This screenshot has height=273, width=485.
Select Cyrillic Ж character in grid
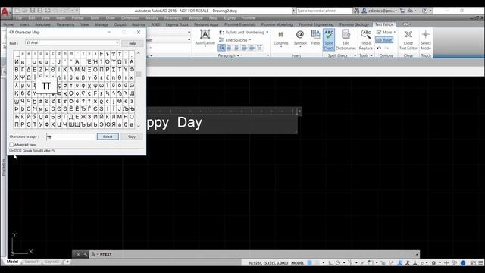click(83, 117)
